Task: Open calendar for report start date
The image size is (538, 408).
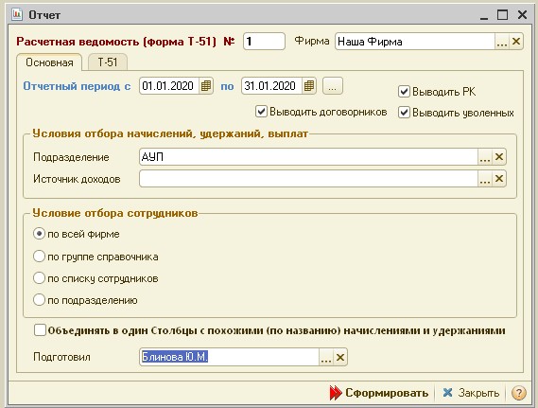Action: coord(206,86)
